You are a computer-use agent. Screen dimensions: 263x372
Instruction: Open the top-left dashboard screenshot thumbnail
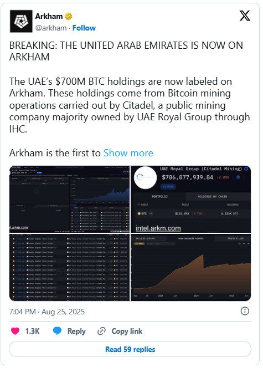[x=69, y=199]
